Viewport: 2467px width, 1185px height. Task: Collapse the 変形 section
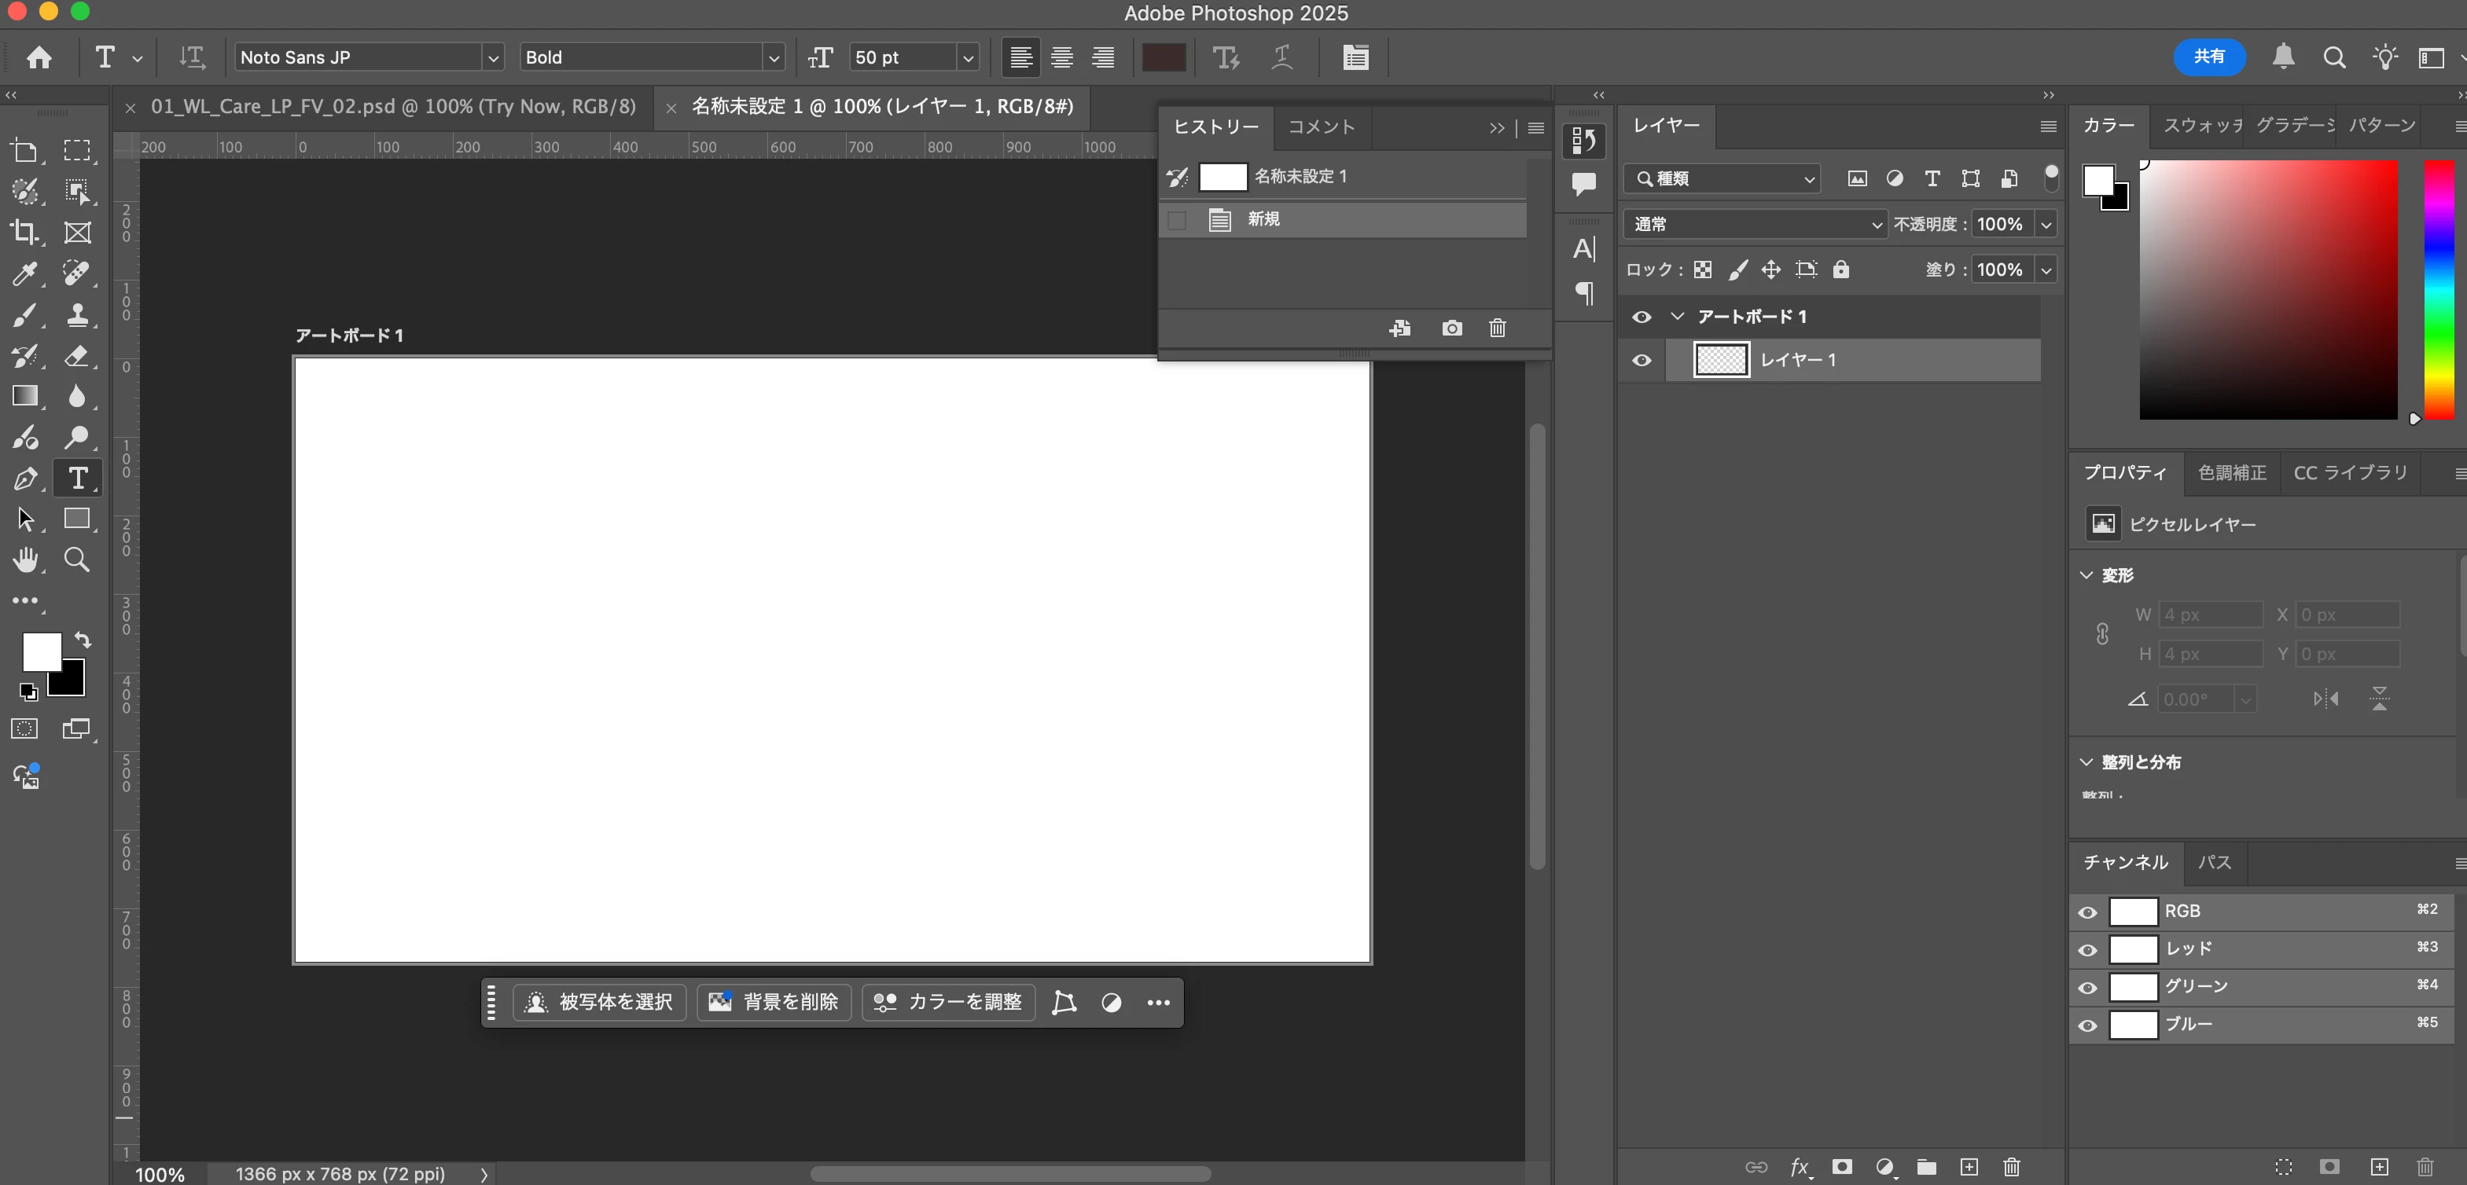[x=2086, y=575]
